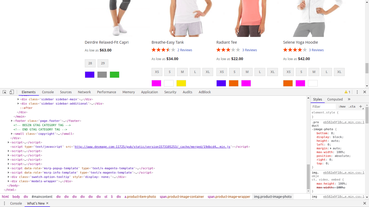Activate the inspect element picker icon

pyautogui.click(x=5, y=92)
